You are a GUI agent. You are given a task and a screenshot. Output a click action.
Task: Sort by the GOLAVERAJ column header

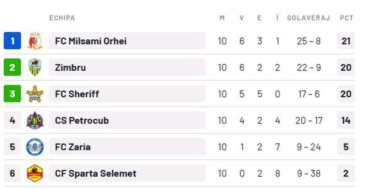(309, 18)
